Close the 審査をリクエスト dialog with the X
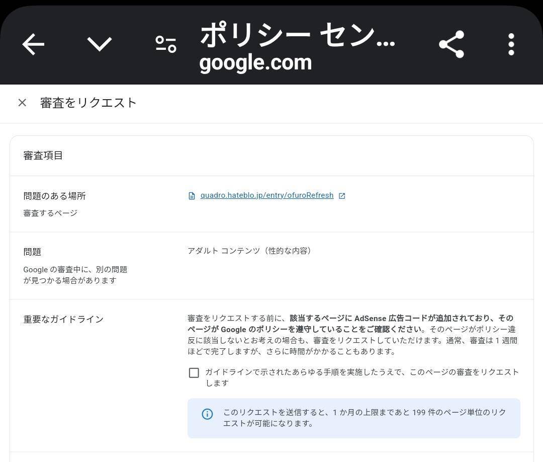Screen dimensions: 543x462 pyautogui.click(x=22, y=103)
